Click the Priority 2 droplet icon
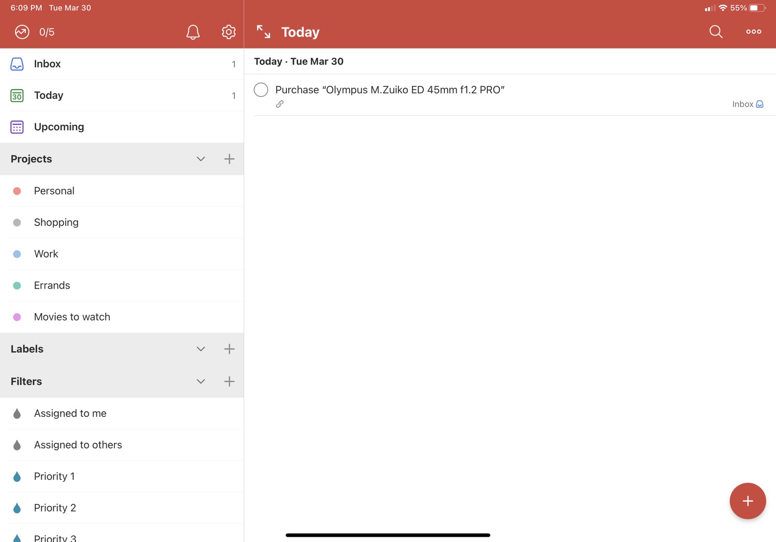The image size is (776, 542). (17, 508)
